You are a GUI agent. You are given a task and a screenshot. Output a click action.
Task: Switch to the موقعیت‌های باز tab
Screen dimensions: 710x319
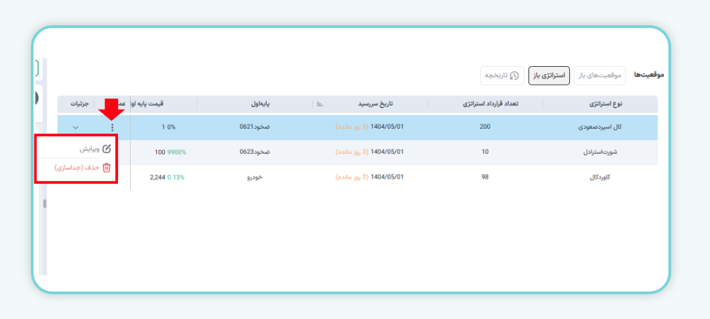(x=599, y=75)
